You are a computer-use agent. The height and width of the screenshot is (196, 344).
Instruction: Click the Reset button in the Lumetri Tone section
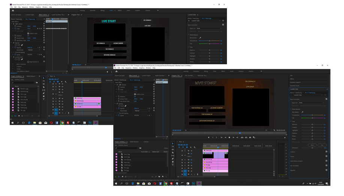pos(312,145)
